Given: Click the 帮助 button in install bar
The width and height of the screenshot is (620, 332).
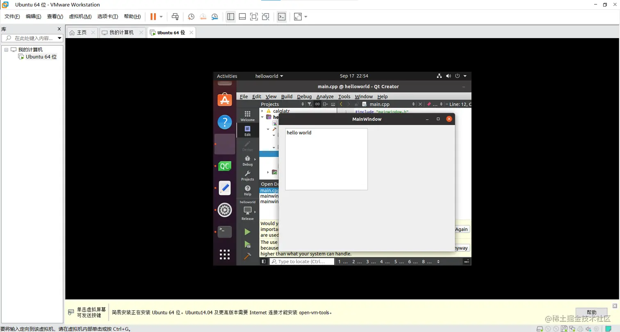Looking at the screenshot, I should click(591, 312).
